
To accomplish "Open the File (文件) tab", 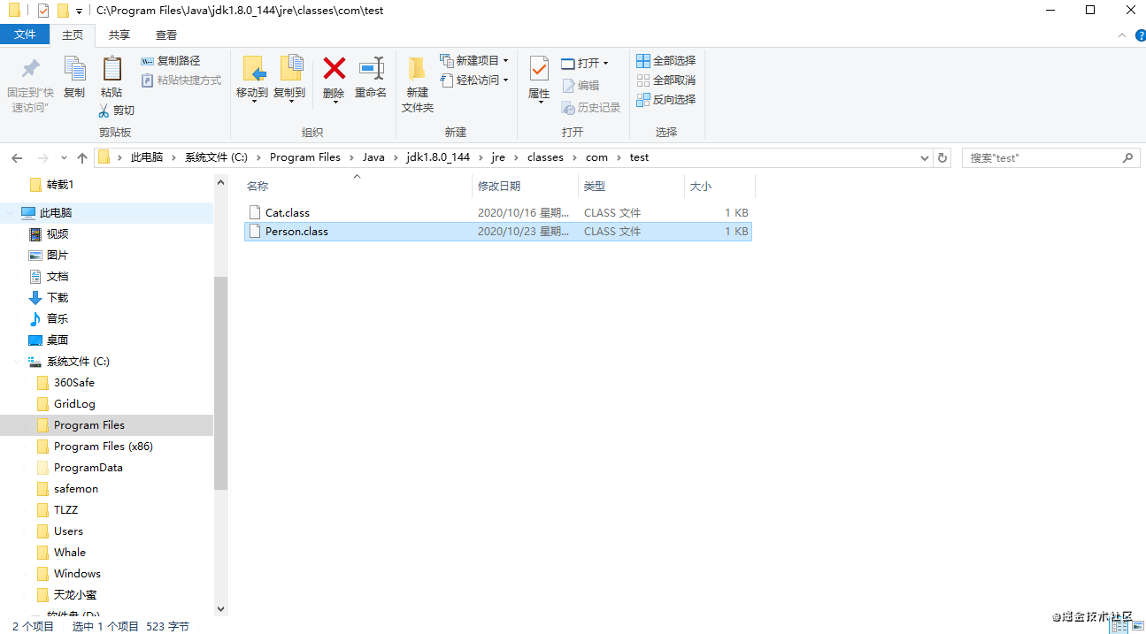I will pos(25,34).
